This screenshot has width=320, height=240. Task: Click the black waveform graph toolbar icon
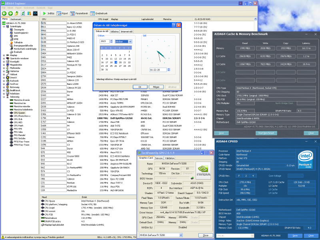(35, 14)
